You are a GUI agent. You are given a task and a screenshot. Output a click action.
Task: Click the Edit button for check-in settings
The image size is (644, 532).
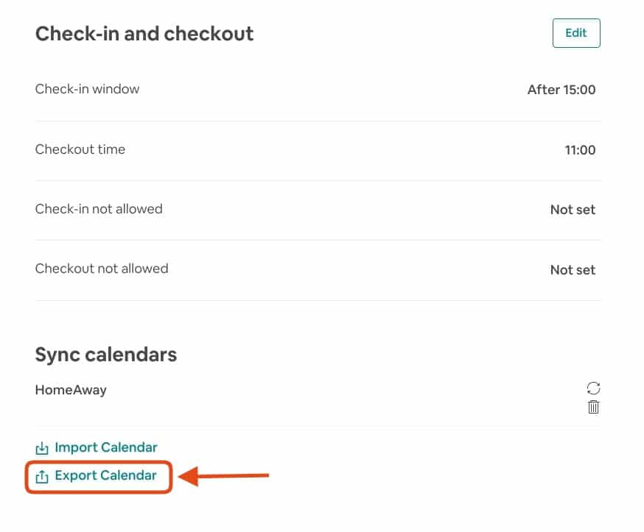[576, 32]
